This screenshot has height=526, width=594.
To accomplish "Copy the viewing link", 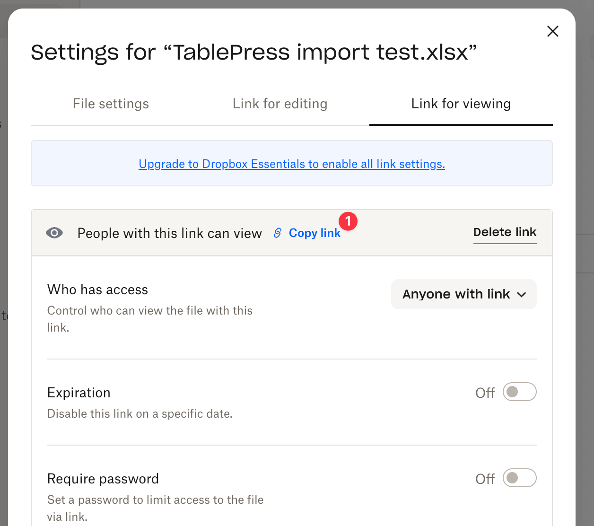I will (314, 233).
